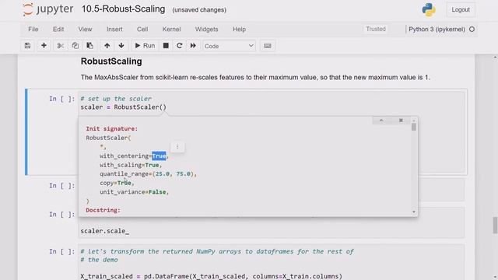Image resolution: width=498 pixels, height=280 pixels.
Task: Open the File menu
Action: 33,30
